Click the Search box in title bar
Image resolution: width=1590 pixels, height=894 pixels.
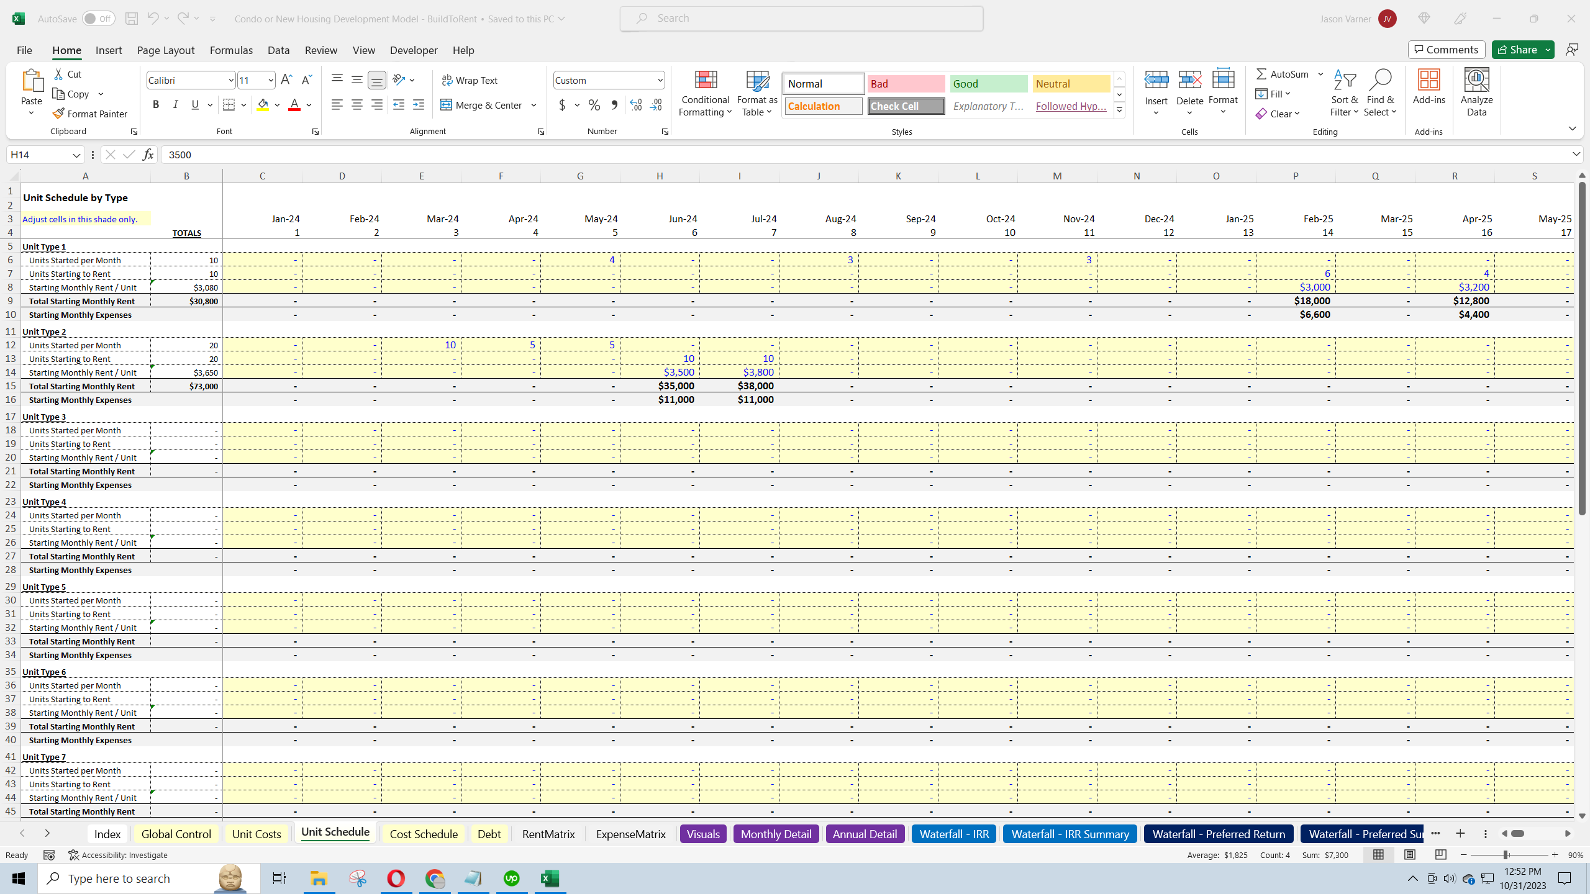point(801,19)
